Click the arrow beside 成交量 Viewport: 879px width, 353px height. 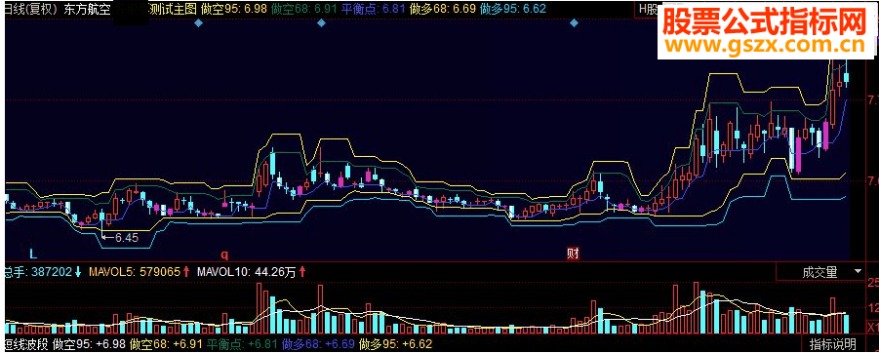858,272
